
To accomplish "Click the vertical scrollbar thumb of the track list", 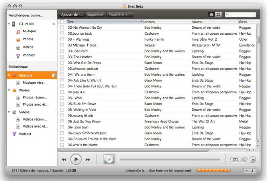I will click(x=258, y=40).
